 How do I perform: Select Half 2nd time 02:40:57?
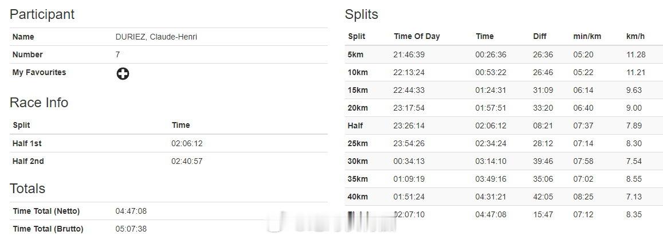[x=187, y=161]
